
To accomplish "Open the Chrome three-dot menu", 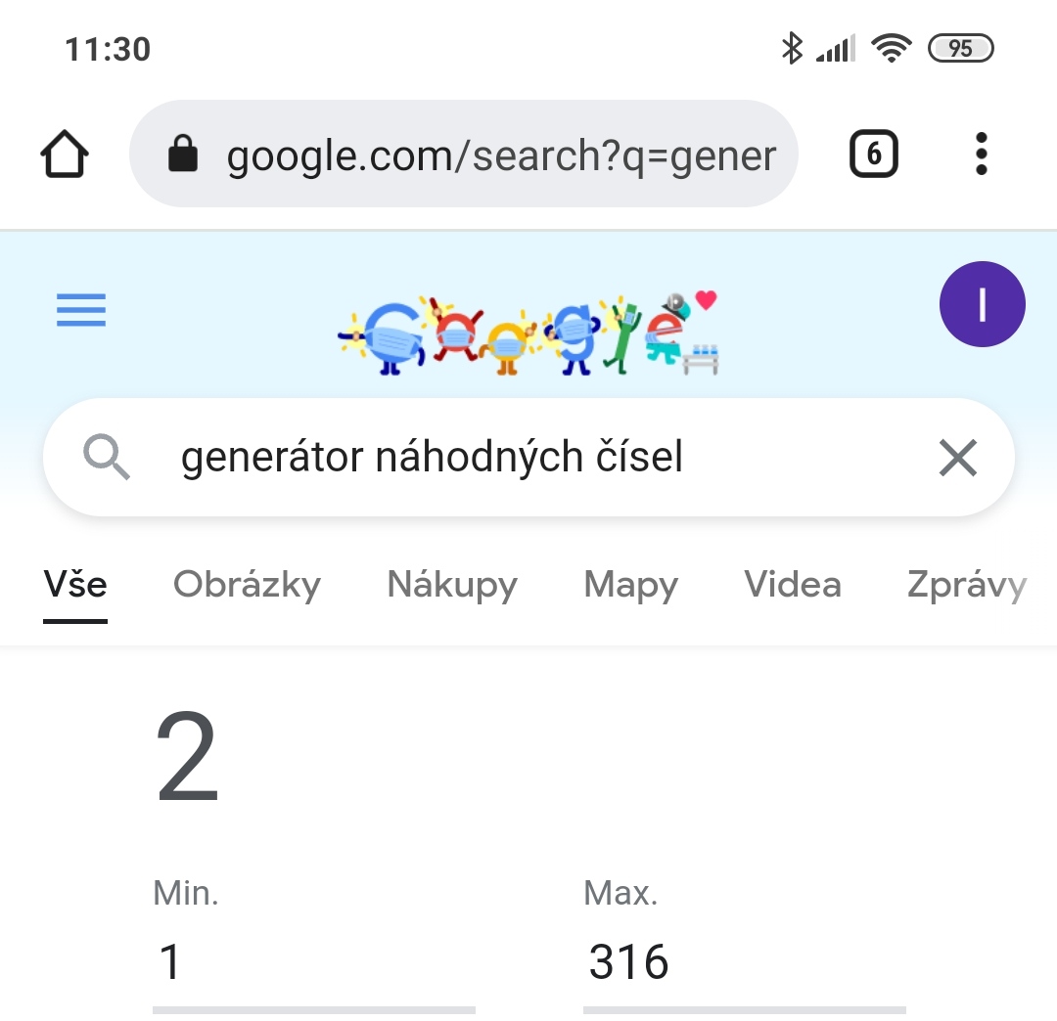I will click(x=982, y=155).
